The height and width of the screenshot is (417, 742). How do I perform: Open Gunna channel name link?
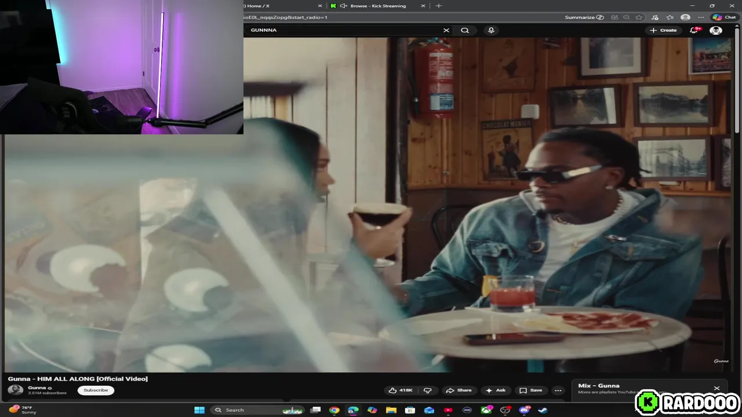37,387
